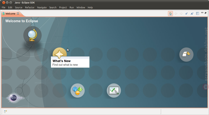Click the What's New link text
The height and width of the screenshot is (115, 209).
click(x=62, y=61)
